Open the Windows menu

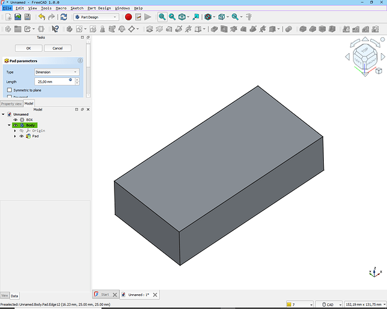[122, 8]
